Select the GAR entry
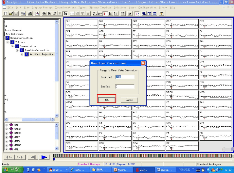 point(16,149)
